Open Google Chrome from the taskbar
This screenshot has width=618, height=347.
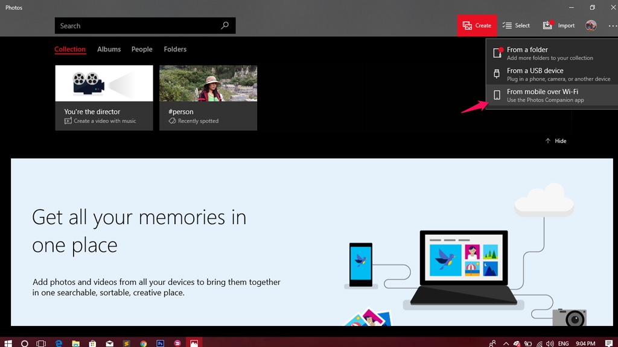click(x=144, y=343)
